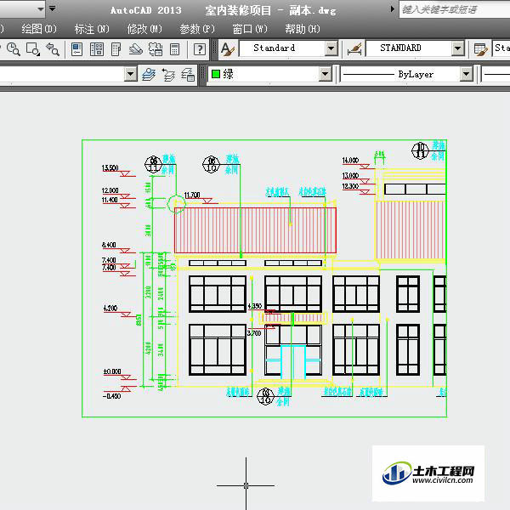The height and width of the screenshot is (510, 510).
Task: Select the 12.300 elevation label
Action: (x=350, y=186)
